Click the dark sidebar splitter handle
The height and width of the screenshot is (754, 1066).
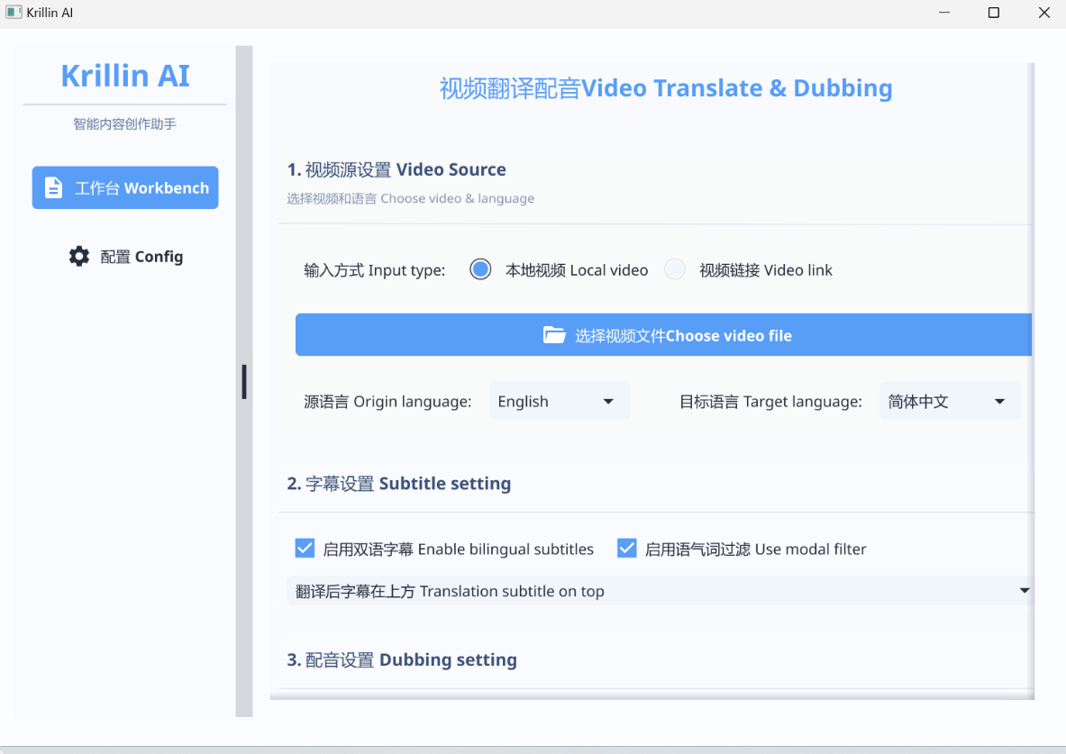(x=244, y=382)
